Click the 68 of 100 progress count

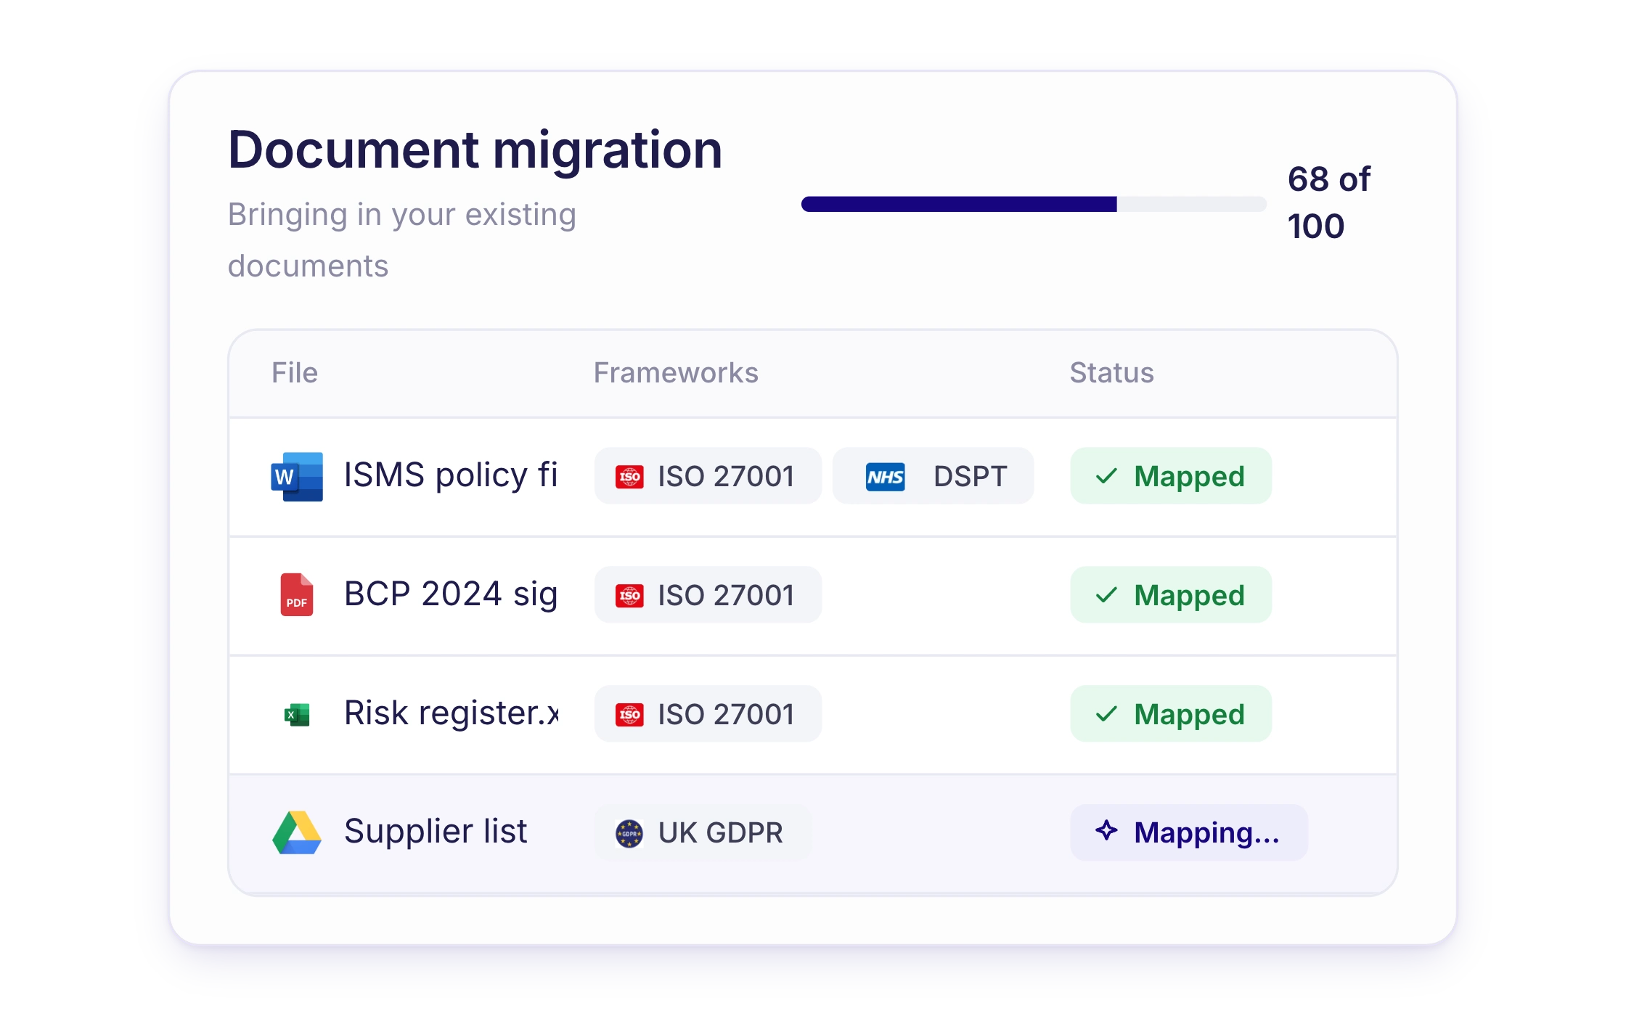coord(1328,202)
